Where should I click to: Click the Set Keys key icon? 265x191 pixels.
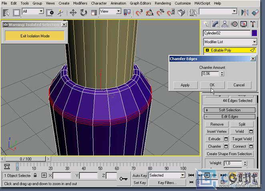point(123,179)
